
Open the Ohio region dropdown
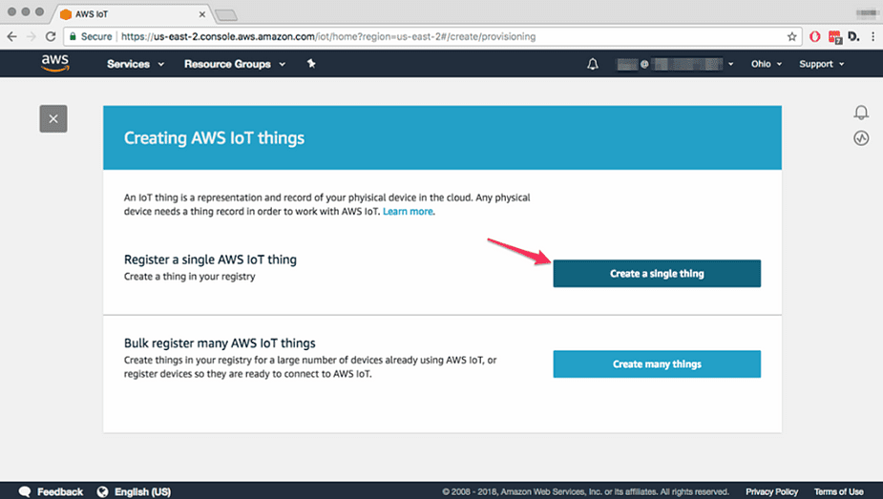click(767, 64)
